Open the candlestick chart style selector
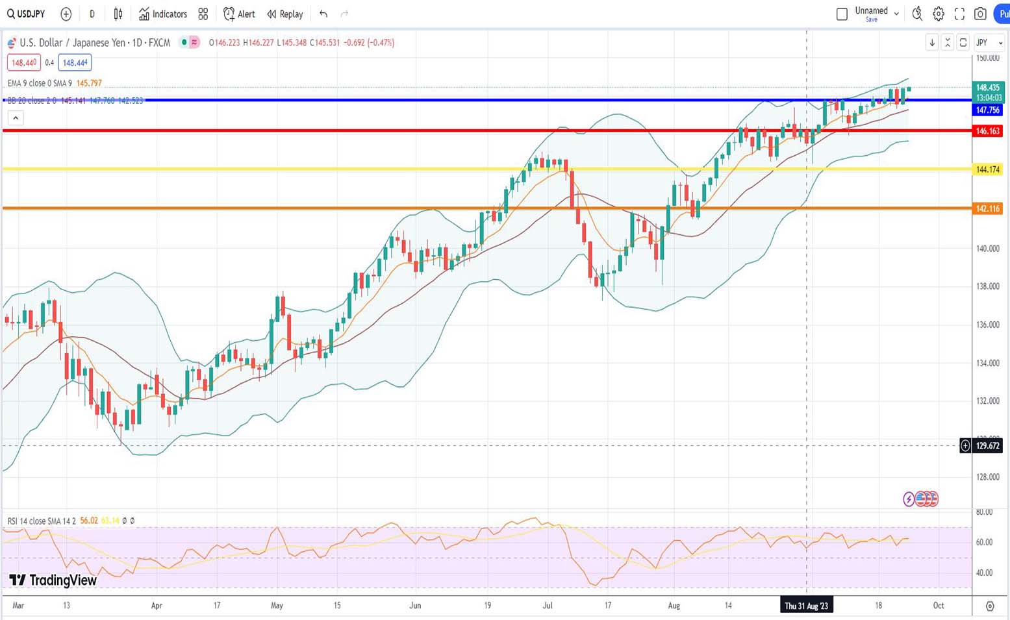The height and width of the screenshot is (620, 1010). click(118, 14)
